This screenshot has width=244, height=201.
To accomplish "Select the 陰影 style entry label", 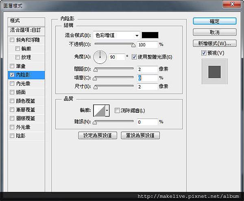I will (21, 136).
